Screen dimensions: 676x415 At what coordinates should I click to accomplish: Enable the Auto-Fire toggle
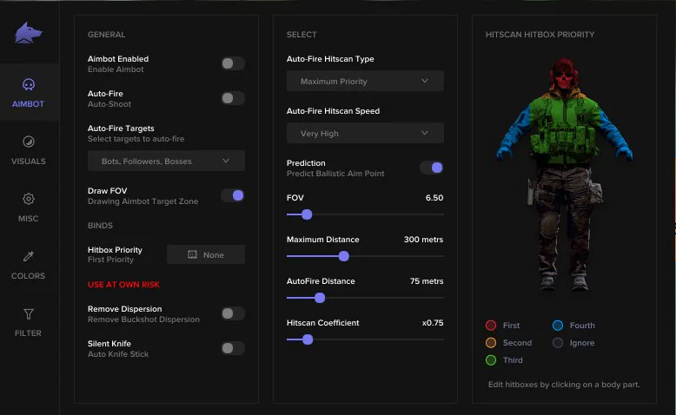pos(232,98)
